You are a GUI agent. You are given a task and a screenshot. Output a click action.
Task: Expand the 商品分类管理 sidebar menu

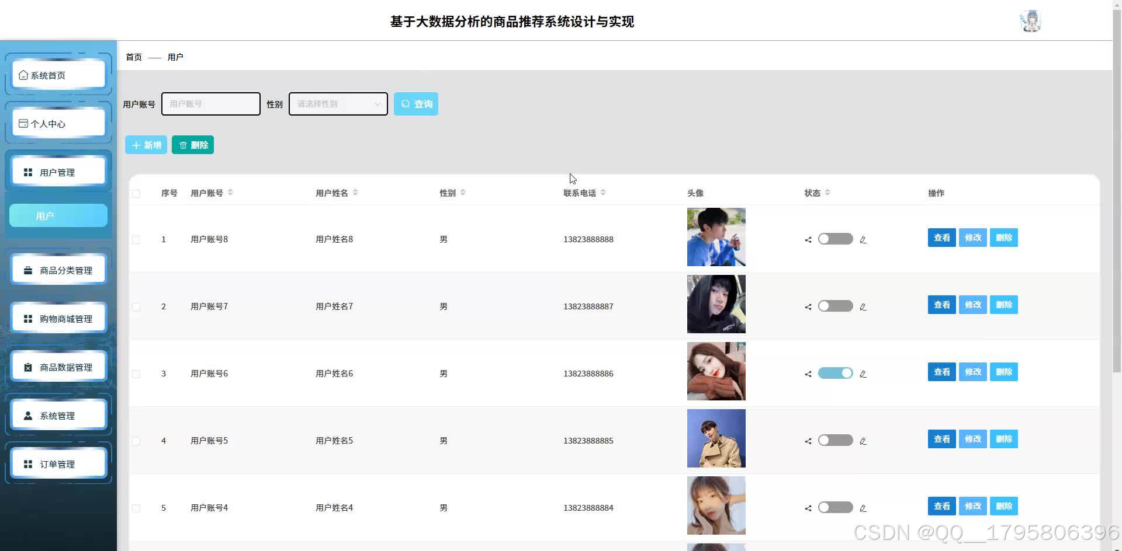pyautogui.click(x=58, y=270)
